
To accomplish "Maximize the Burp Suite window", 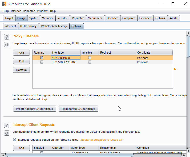I will [x=173, y=4].
